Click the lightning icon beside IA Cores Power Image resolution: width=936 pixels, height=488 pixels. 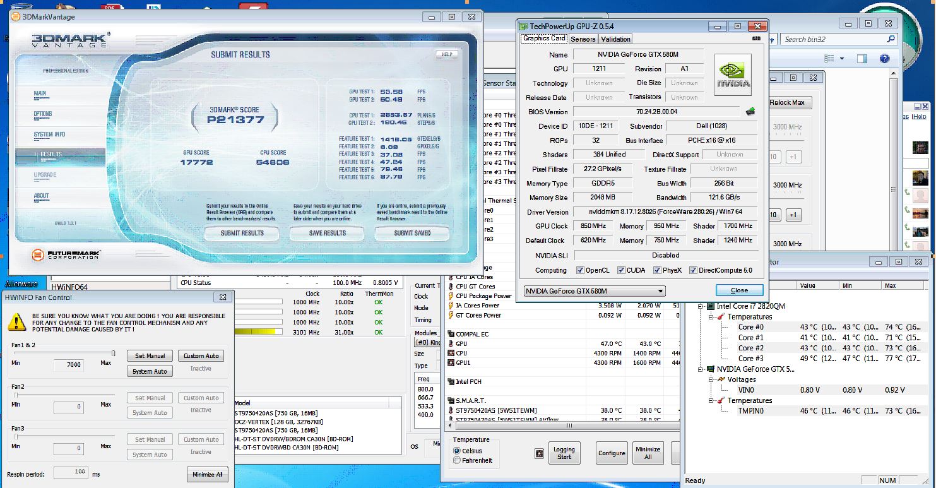pos(451,306)
